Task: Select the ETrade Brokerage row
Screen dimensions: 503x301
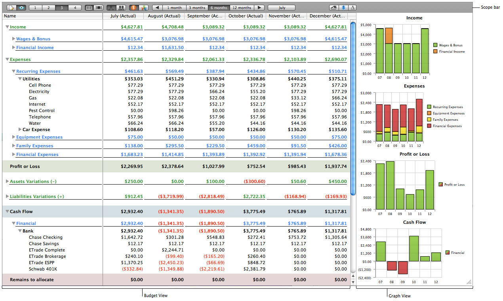Action: tap(176, 256)
